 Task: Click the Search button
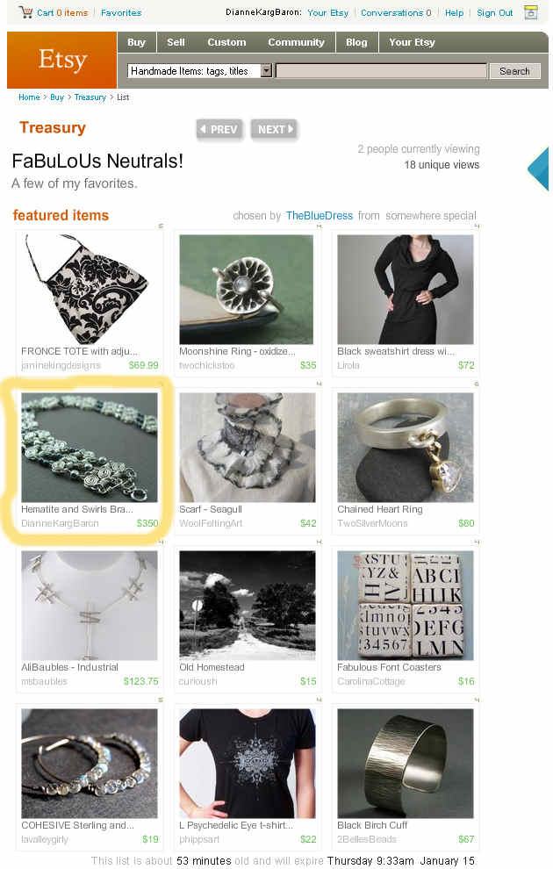pos(514,71)
